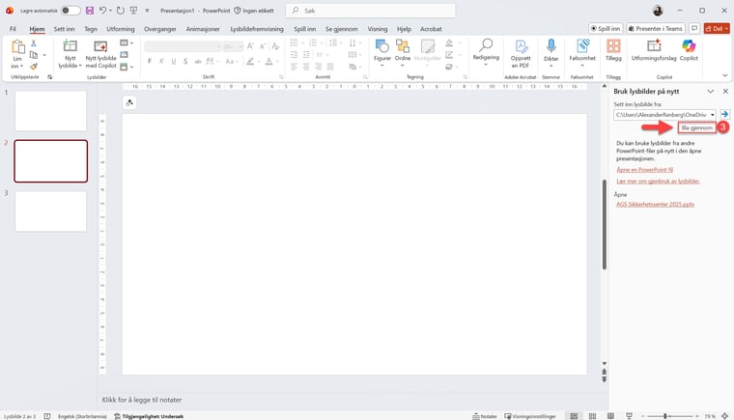Click the Cut scissors icon
This screenshot has height=420, width=734.
pyautogui.click(x=34, y=43)
